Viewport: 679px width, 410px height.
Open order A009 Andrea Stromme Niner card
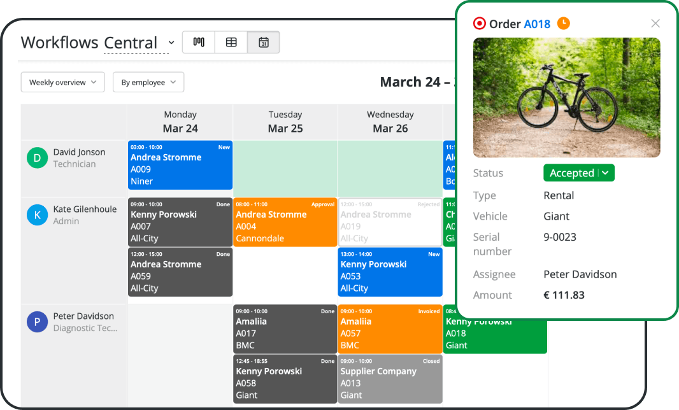coord(180,165)
